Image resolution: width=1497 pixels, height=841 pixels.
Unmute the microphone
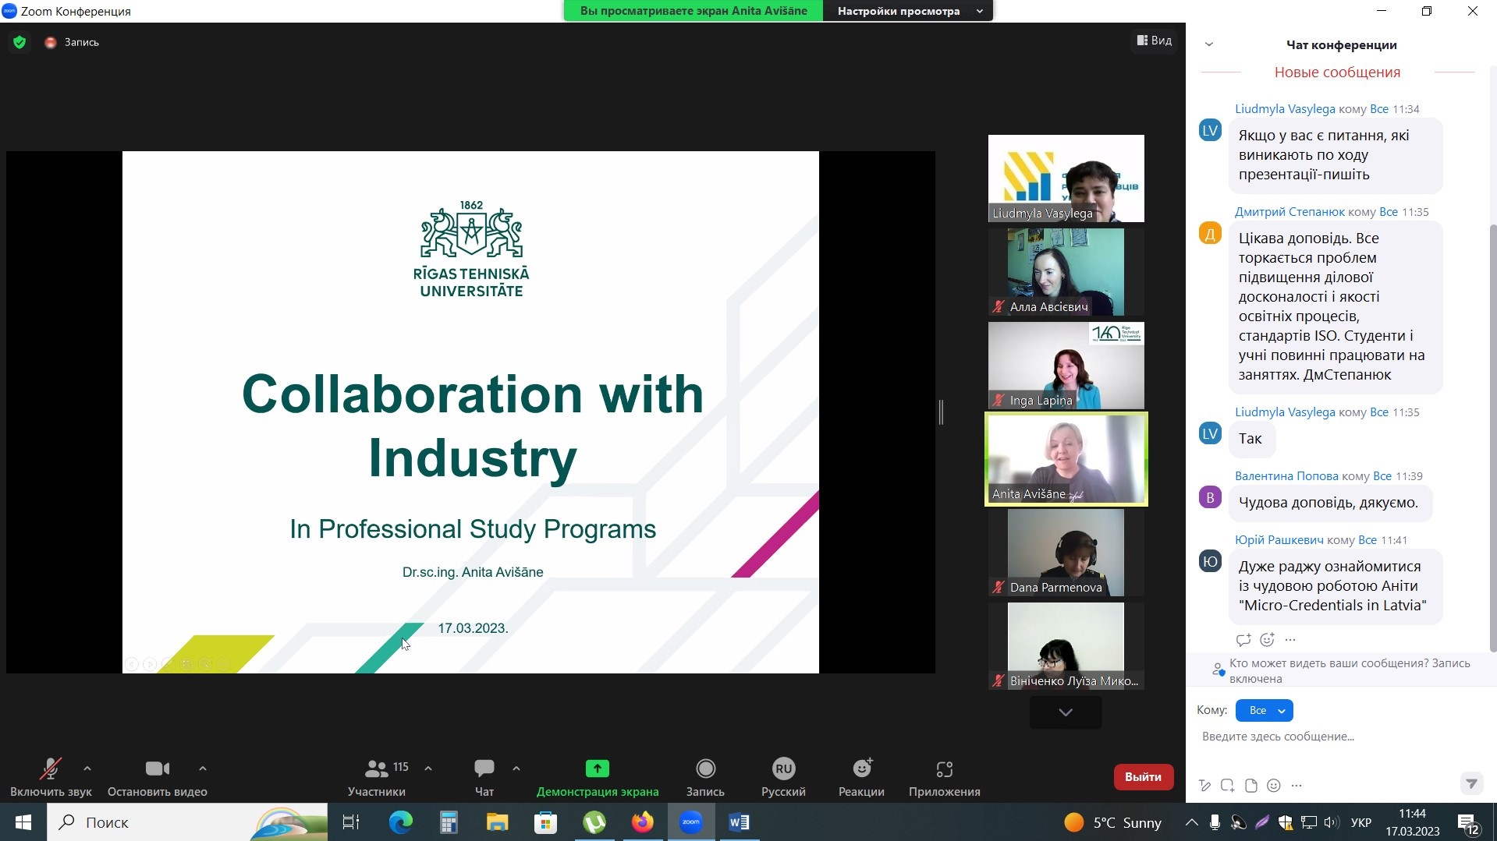[51, 769]
